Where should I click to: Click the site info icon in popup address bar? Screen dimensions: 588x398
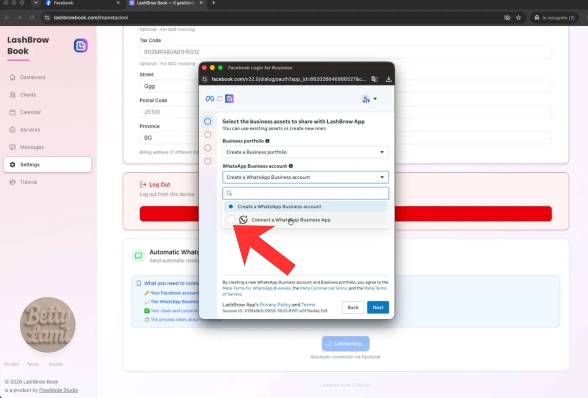[x=205, y=79]
